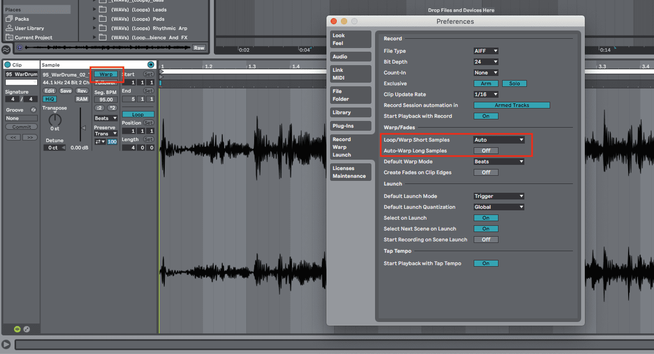Click the transient loop mode arrows icon
The image size is (654, 354).
[100, 141]
